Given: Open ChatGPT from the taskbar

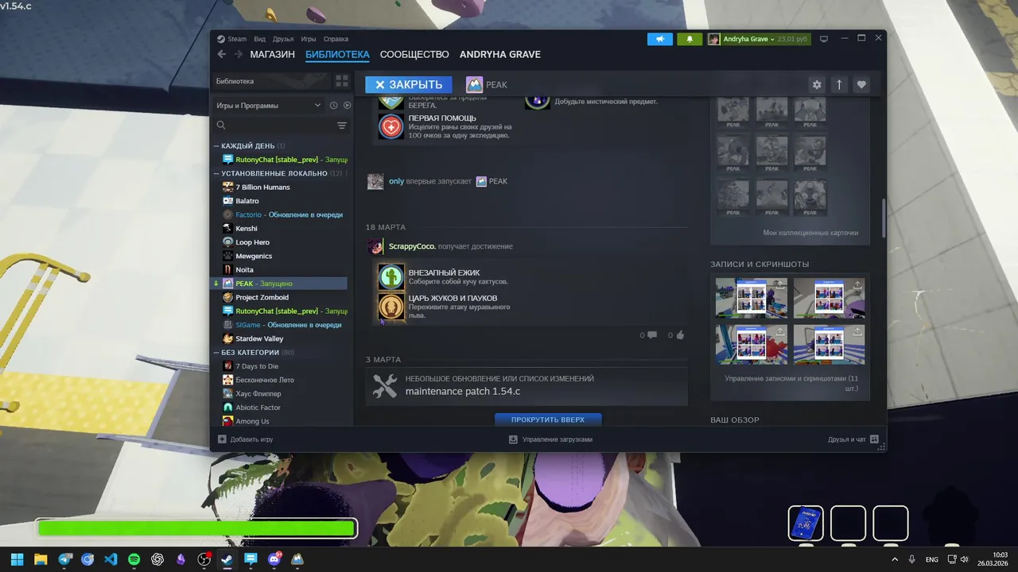Looking at the screenshot, I should (x=157, y=559).
